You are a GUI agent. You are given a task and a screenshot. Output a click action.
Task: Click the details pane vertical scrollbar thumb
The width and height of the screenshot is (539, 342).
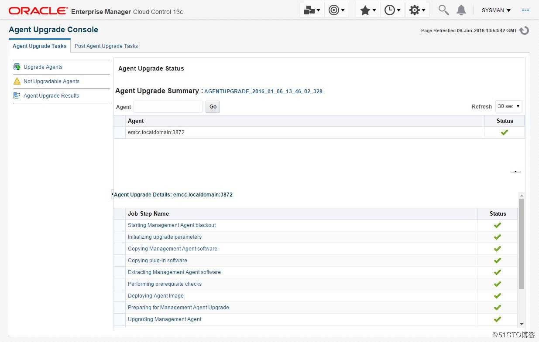(522, 244)
